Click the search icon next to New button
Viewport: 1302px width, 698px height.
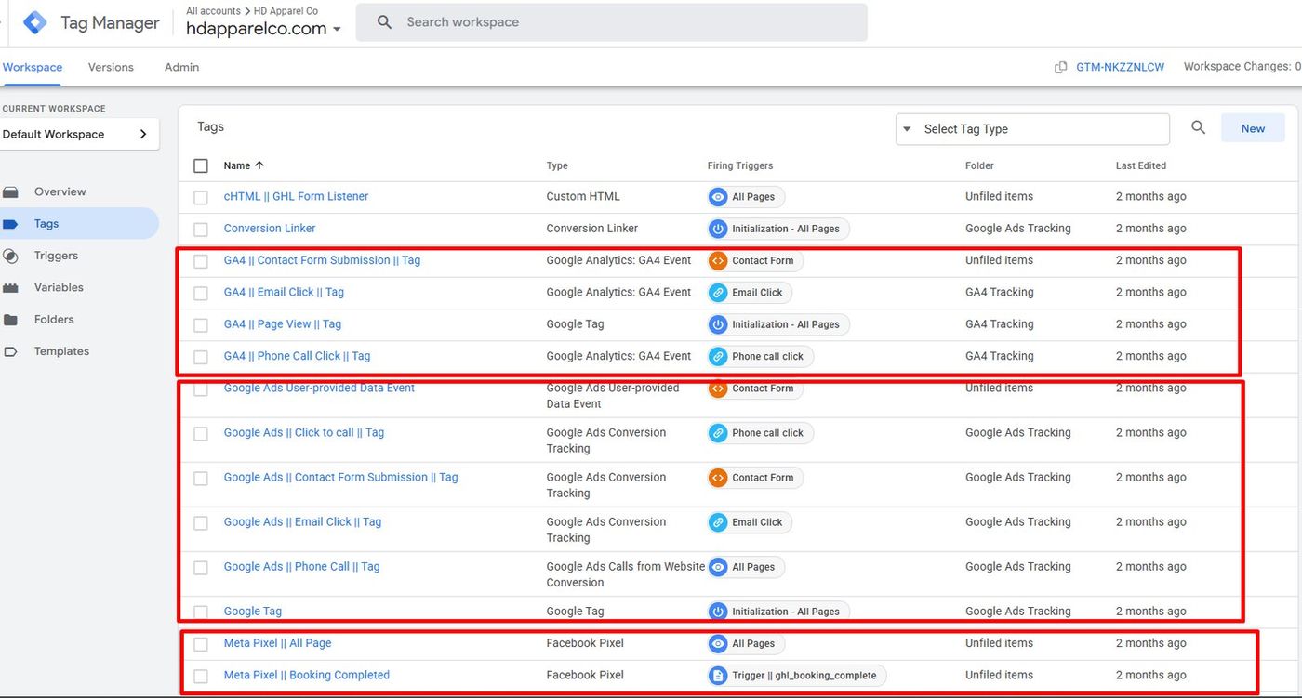coord(1198,128)
